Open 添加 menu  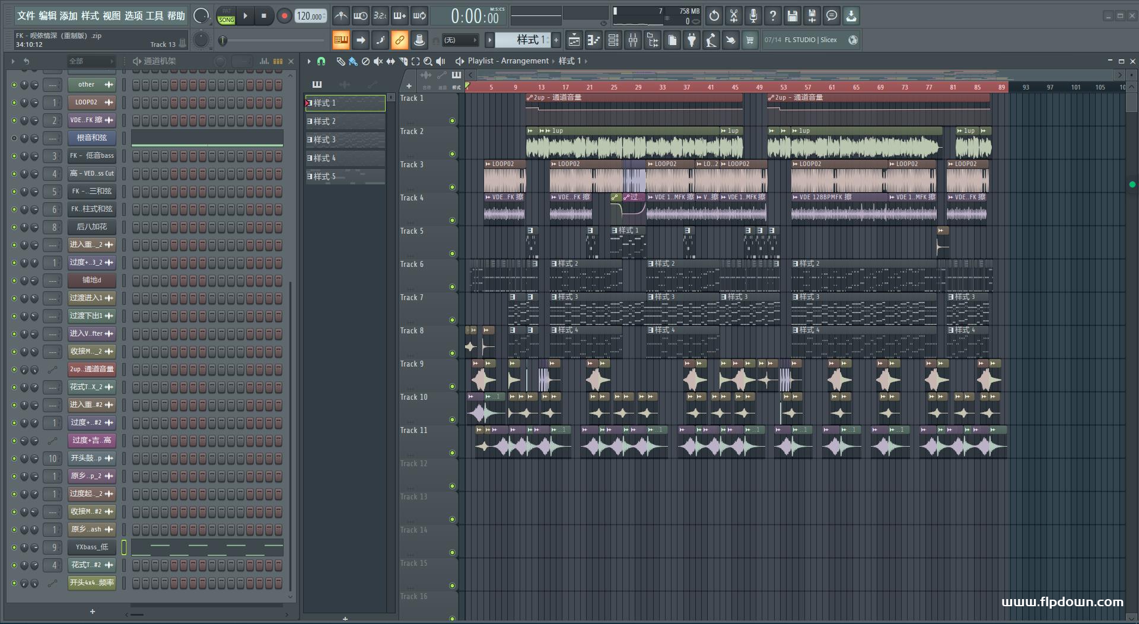click(x=69, y=16)
